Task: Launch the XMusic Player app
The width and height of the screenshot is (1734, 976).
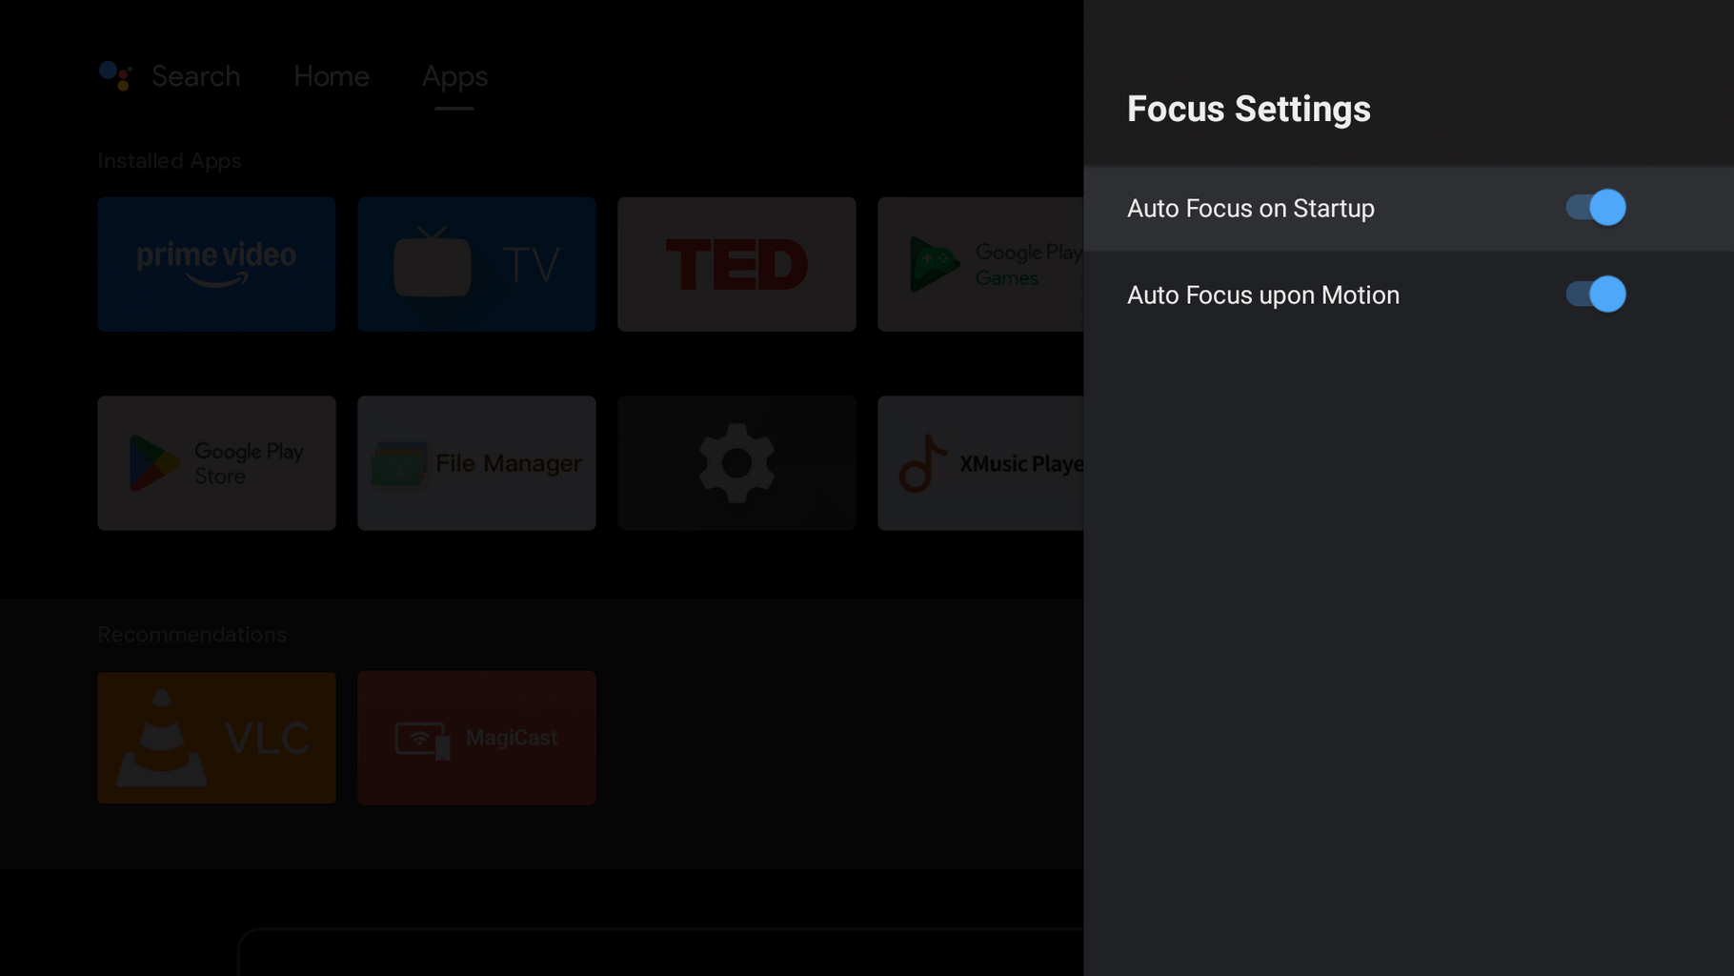Action: click(x=980, y=463)
